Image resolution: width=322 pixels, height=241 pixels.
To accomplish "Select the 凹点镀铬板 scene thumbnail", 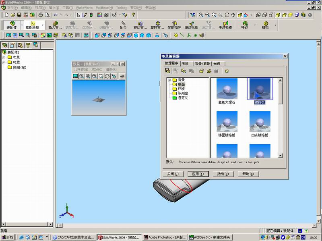I will (x=260, y=122).
